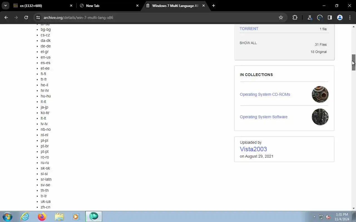Click the 'fr-fr' list entry
Viewport: 356px width, 222px height.
coord(44,79)
